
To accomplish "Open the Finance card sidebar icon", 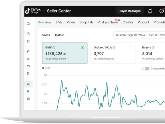I will click(28, 99).
